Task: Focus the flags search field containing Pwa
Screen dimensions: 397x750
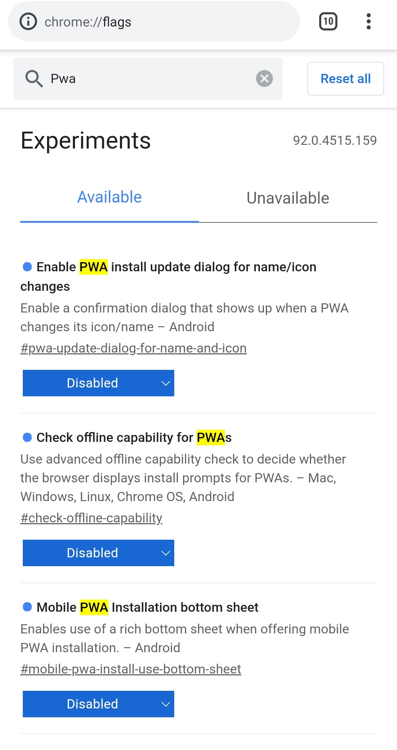Action: (x=147, y=79)
